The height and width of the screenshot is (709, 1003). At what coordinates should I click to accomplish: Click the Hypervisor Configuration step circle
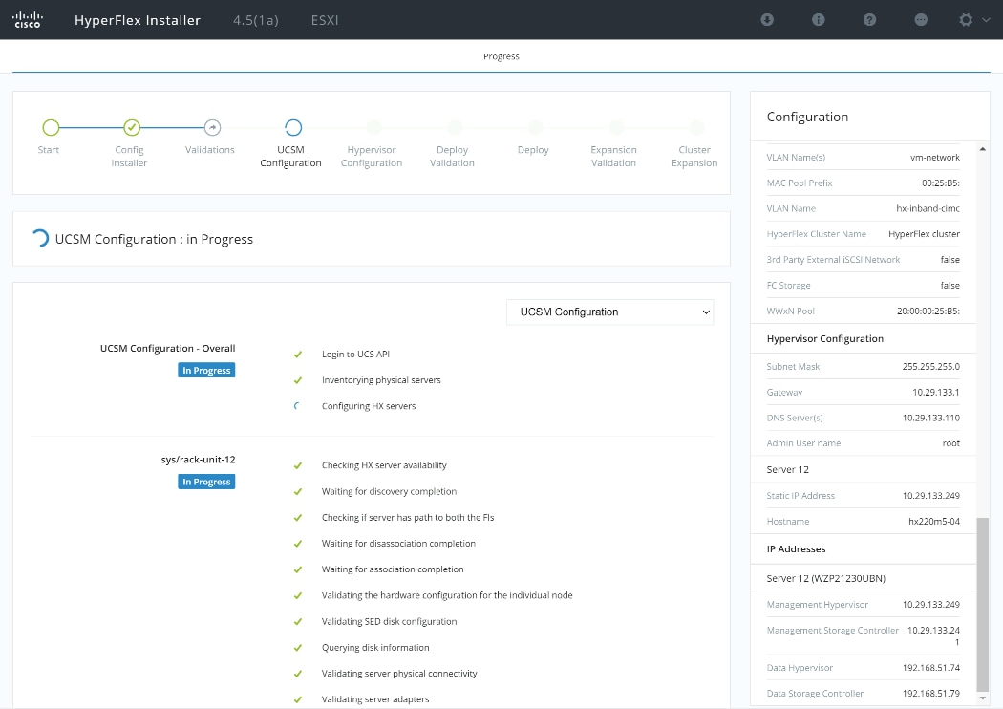tap(374, 127)
